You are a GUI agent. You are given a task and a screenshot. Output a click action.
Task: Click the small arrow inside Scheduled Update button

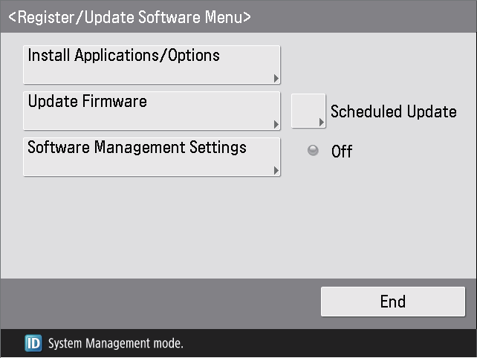(321, 123)
